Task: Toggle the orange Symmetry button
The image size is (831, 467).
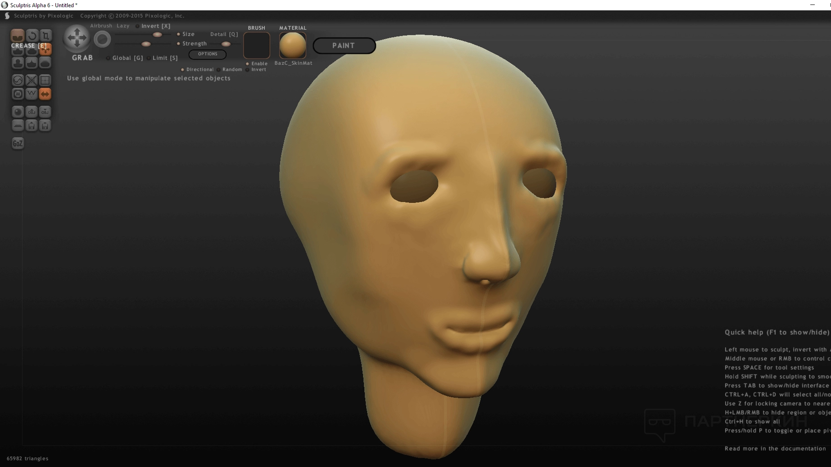Action: pyautogui.click(x=45, y=94)
